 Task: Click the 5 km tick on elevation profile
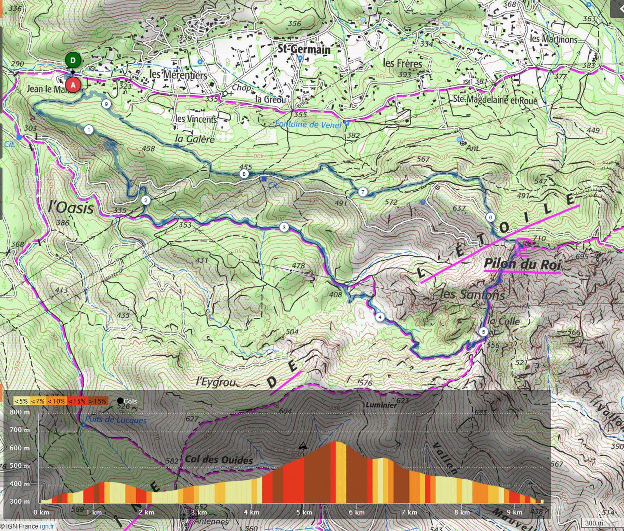click(x=304, y=512)
